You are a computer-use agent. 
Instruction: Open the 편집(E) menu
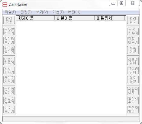click(26, 12)
